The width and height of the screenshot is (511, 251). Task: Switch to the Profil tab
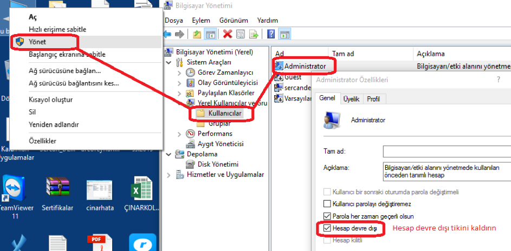(373, 99)
